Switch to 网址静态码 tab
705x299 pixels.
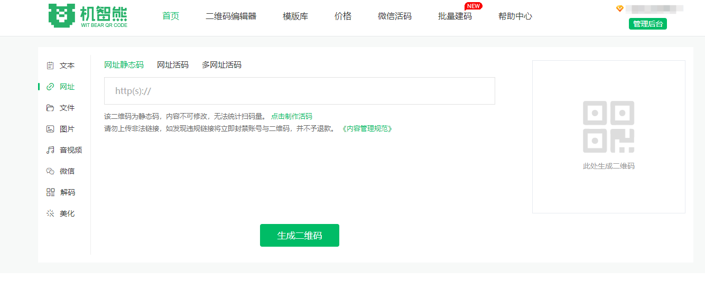[x=124, y=65]
